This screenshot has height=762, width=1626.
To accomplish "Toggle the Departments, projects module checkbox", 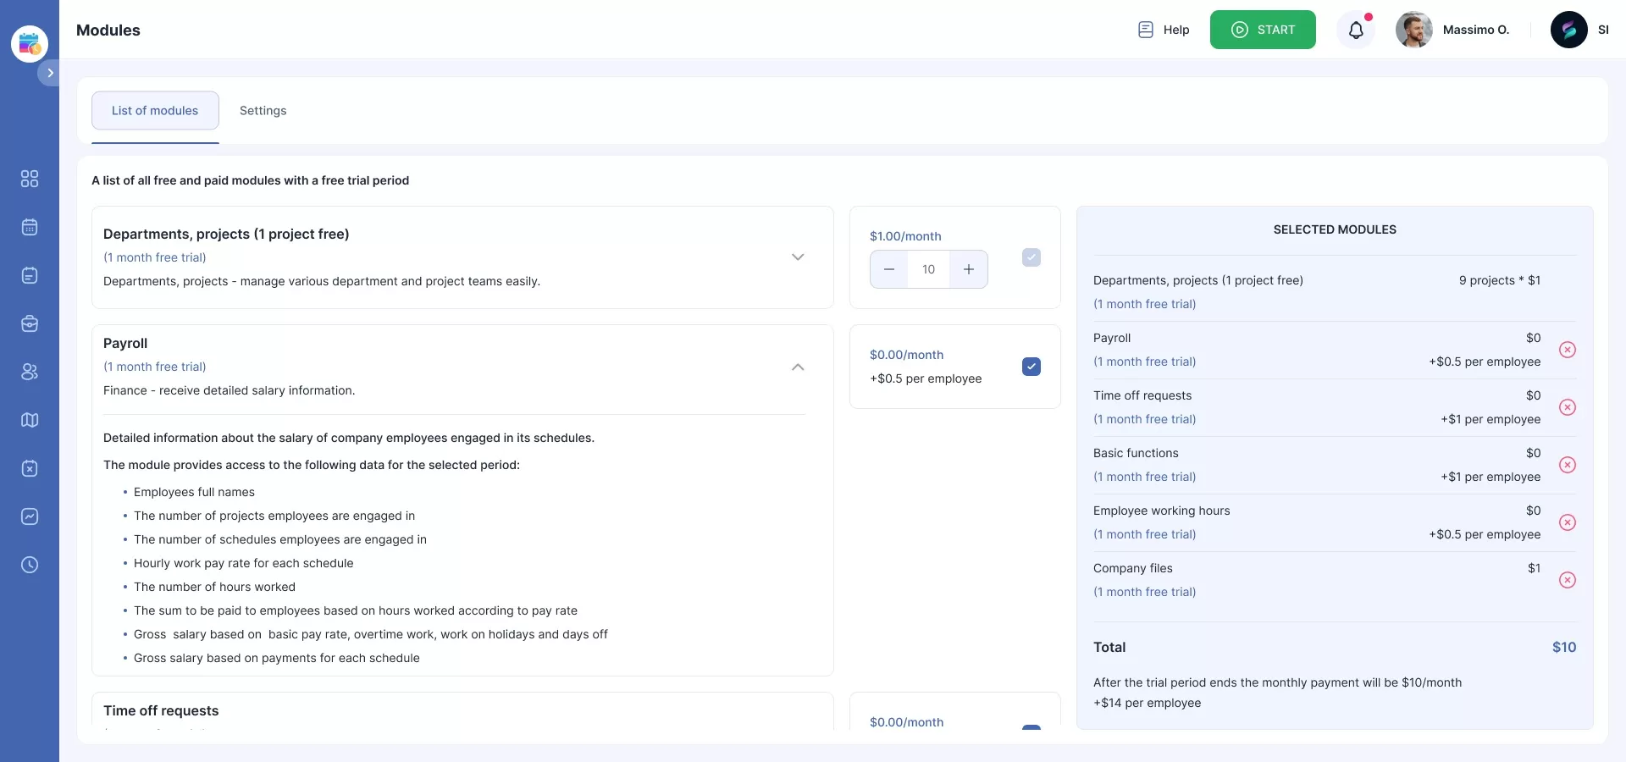I will (1031, 257).
